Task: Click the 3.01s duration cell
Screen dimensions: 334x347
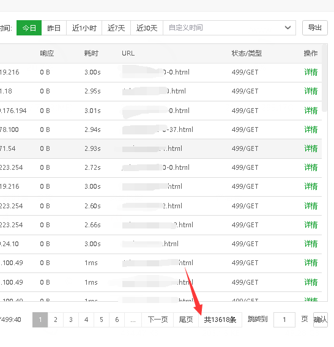Action: coord(92,111)
